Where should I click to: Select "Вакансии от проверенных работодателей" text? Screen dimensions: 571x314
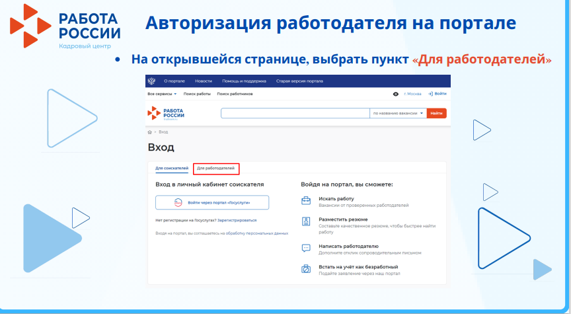[x=363, y=206]
